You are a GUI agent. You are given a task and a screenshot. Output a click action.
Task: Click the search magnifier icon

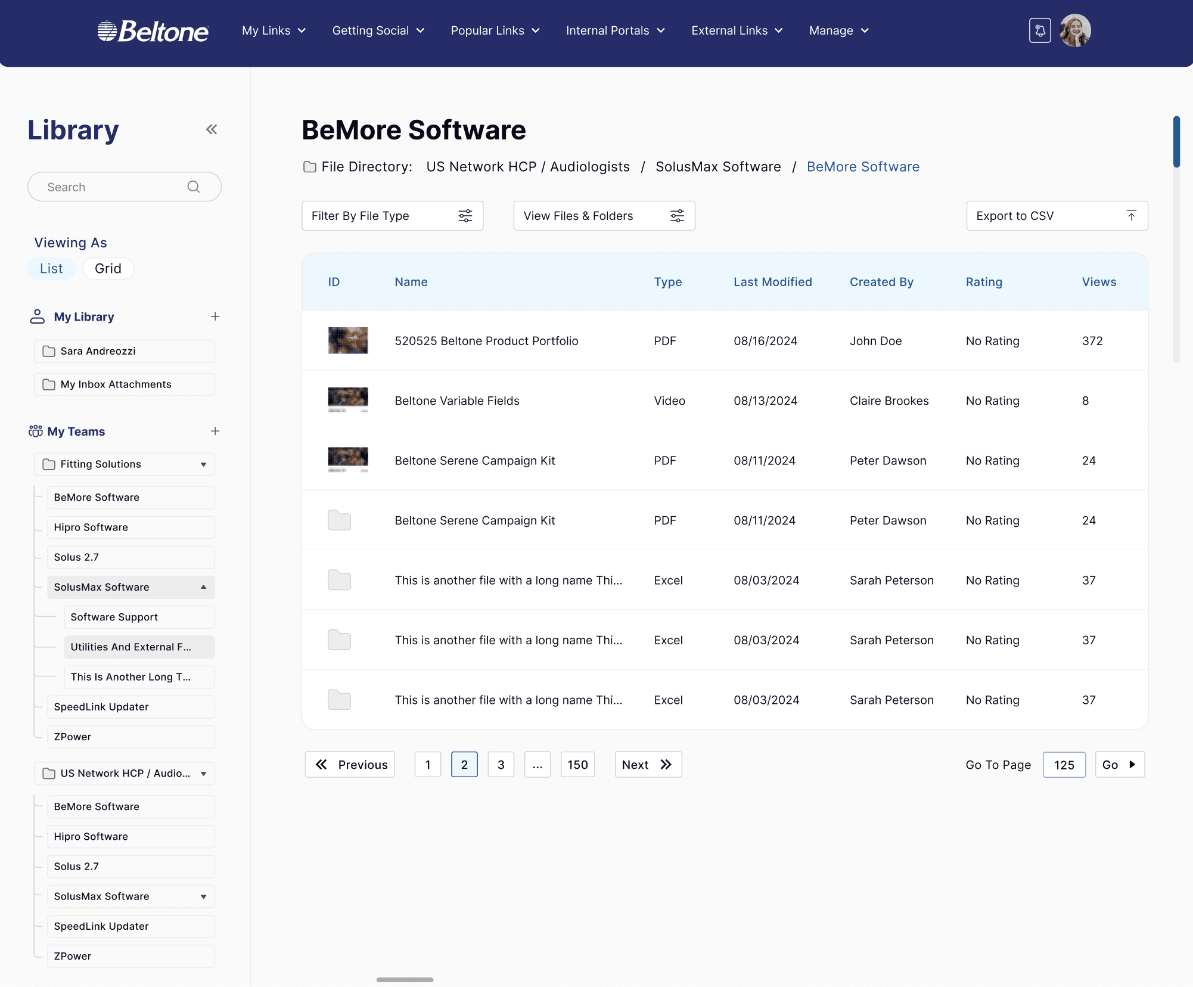click(x=194, y=187)
